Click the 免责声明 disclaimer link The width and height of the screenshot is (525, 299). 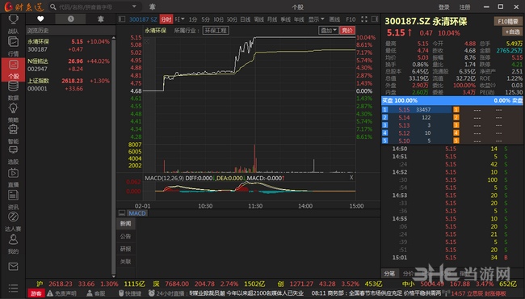click(x=62, y=293)
